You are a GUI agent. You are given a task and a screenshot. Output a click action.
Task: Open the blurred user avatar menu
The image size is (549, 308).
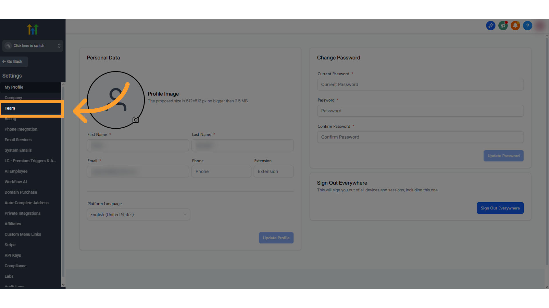click(540, 26)
